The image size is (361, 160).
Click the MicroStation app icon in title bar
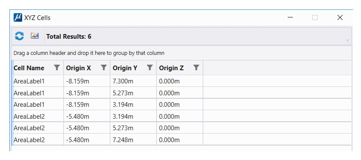[x=18, y=17]
